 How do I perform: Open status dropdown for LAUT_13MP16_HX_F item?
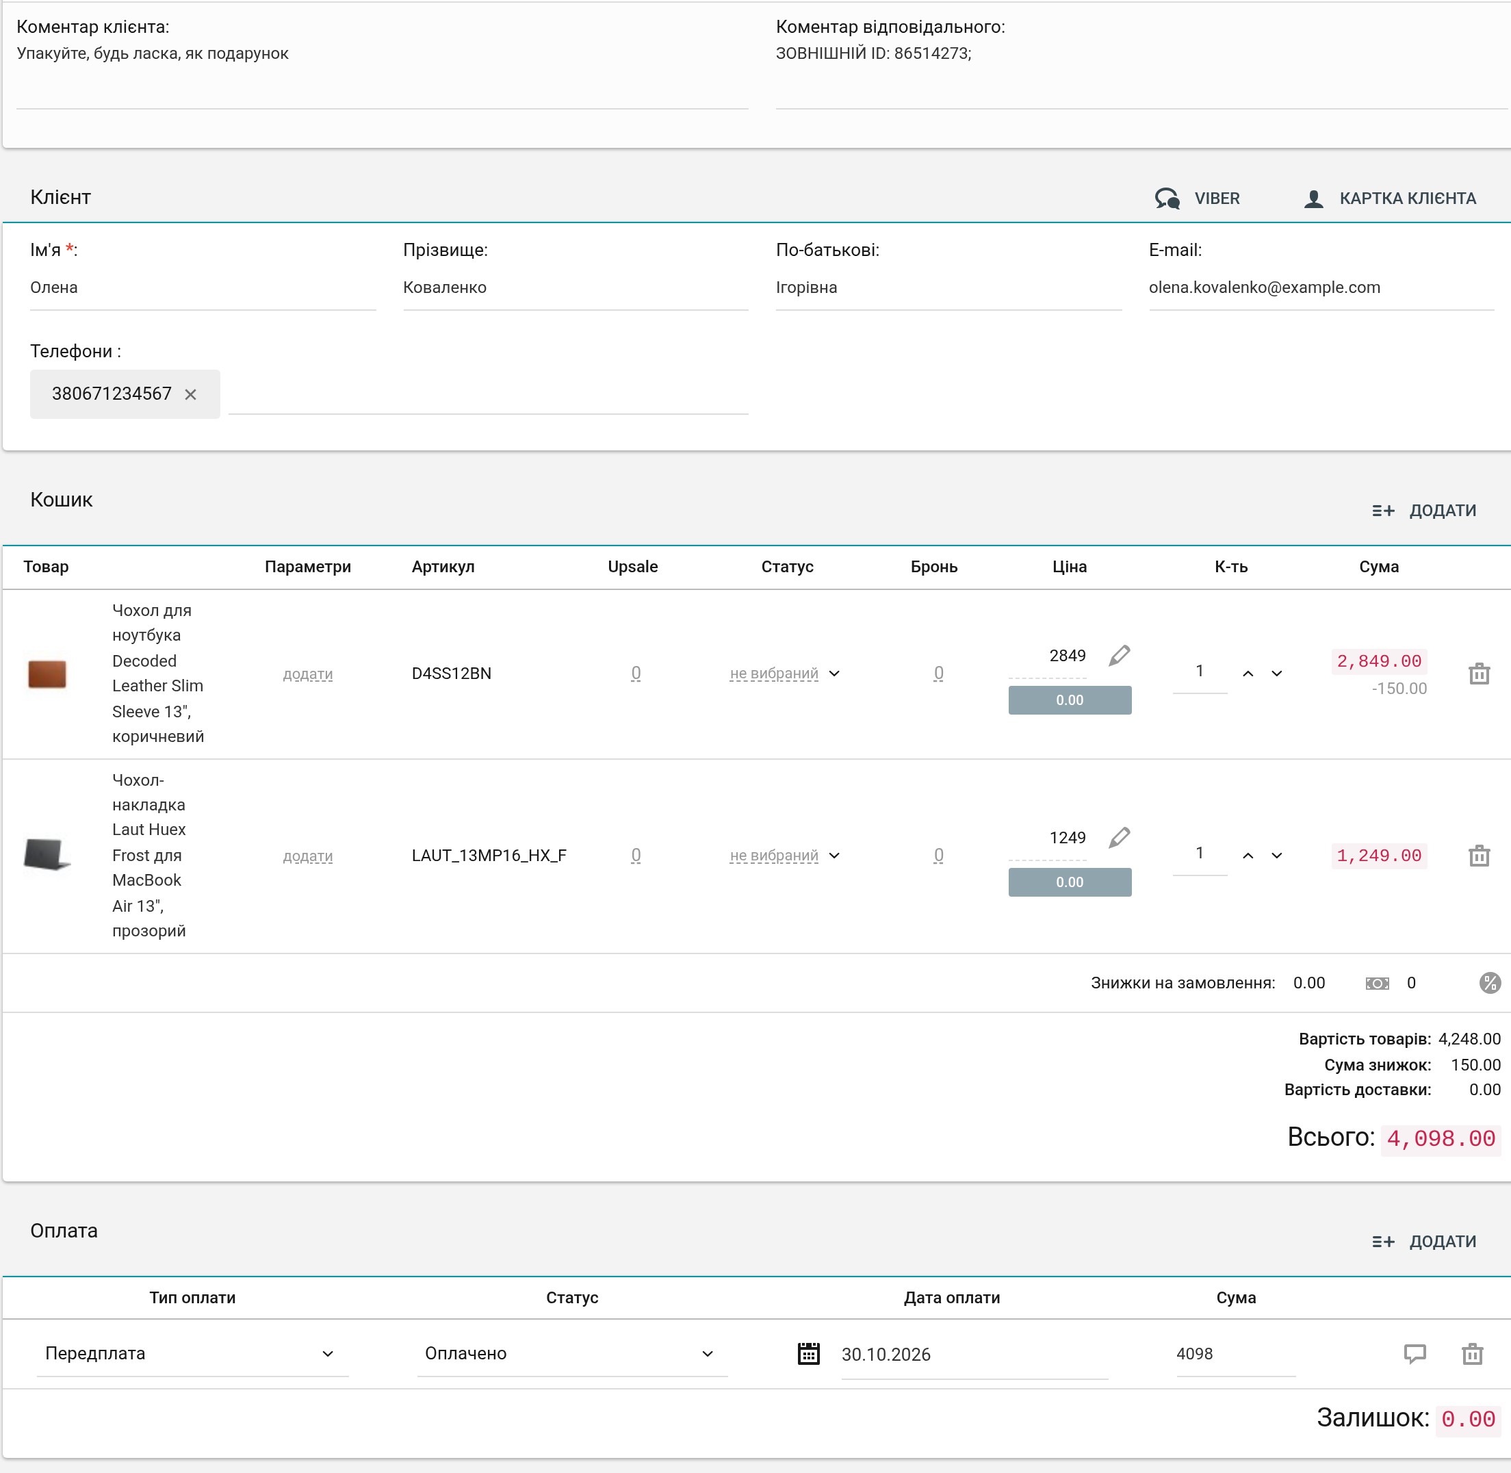click(785, 856)
